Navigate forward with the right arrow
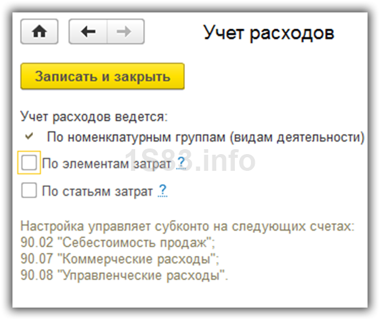 [x=125, y=32]
